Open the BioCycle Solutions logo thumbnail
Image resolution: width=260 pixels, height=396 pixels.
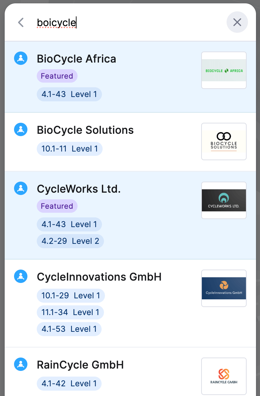click(x=224, y=141)
